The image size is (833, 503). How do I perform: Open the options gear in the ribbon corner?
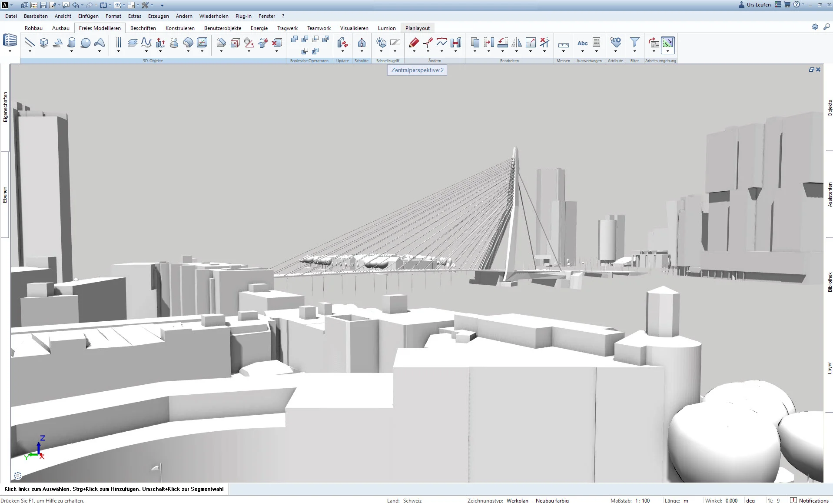pyautogui.click(x=815, y=27)
